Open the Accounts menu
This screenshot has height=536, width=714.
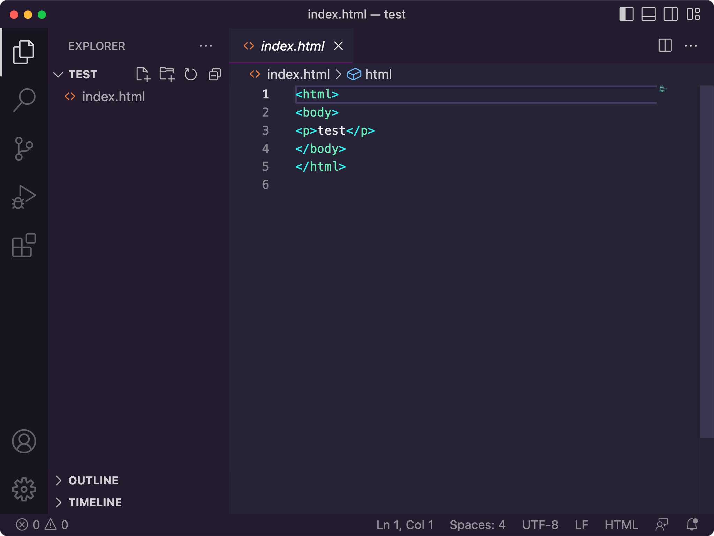point(24,441)
